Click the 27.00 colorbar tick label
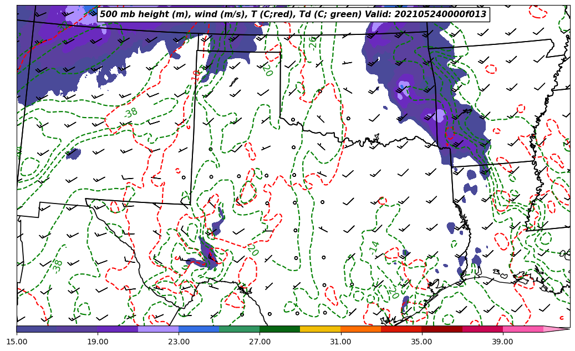 tap(259, 342)
